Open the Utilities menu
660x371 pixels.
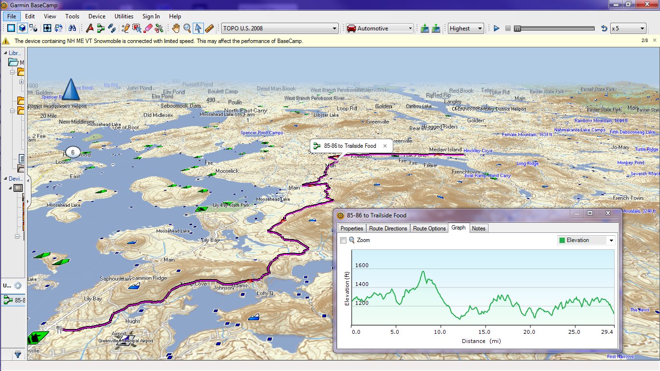click(x=124, y=16)
